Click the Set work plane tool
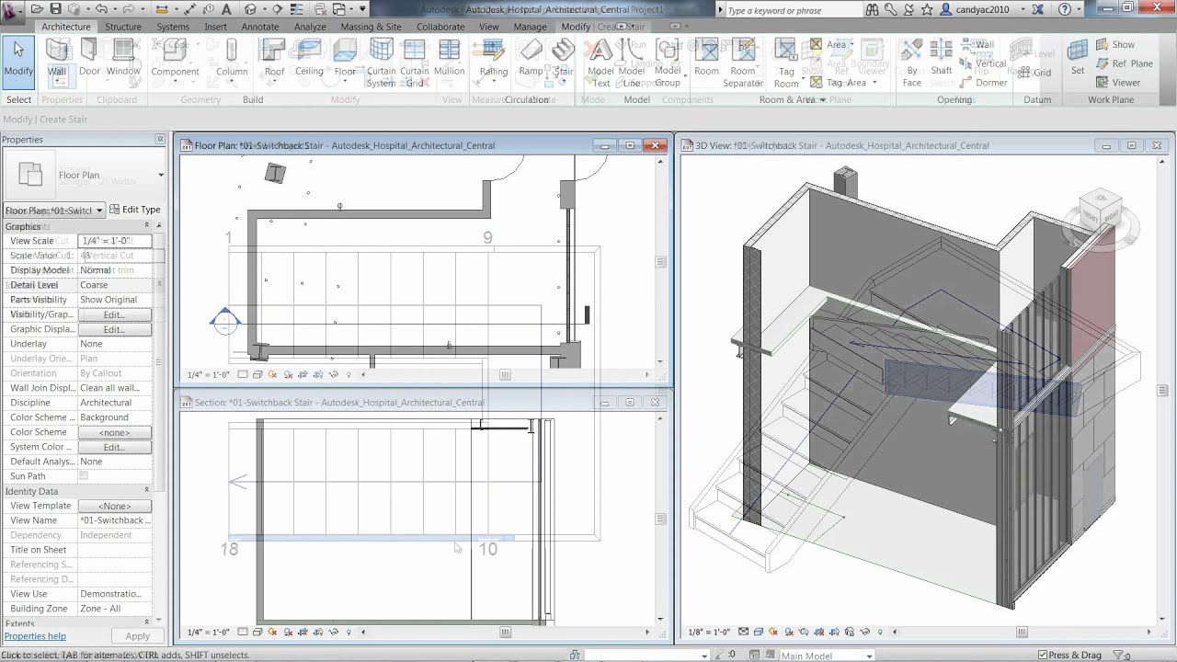This screenshot has width=1177, height=662. click(x=1078, y=57)
